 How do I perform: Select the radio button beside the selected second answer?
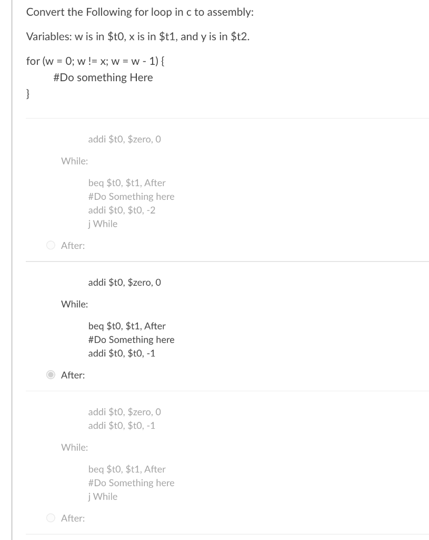point(51,375)
